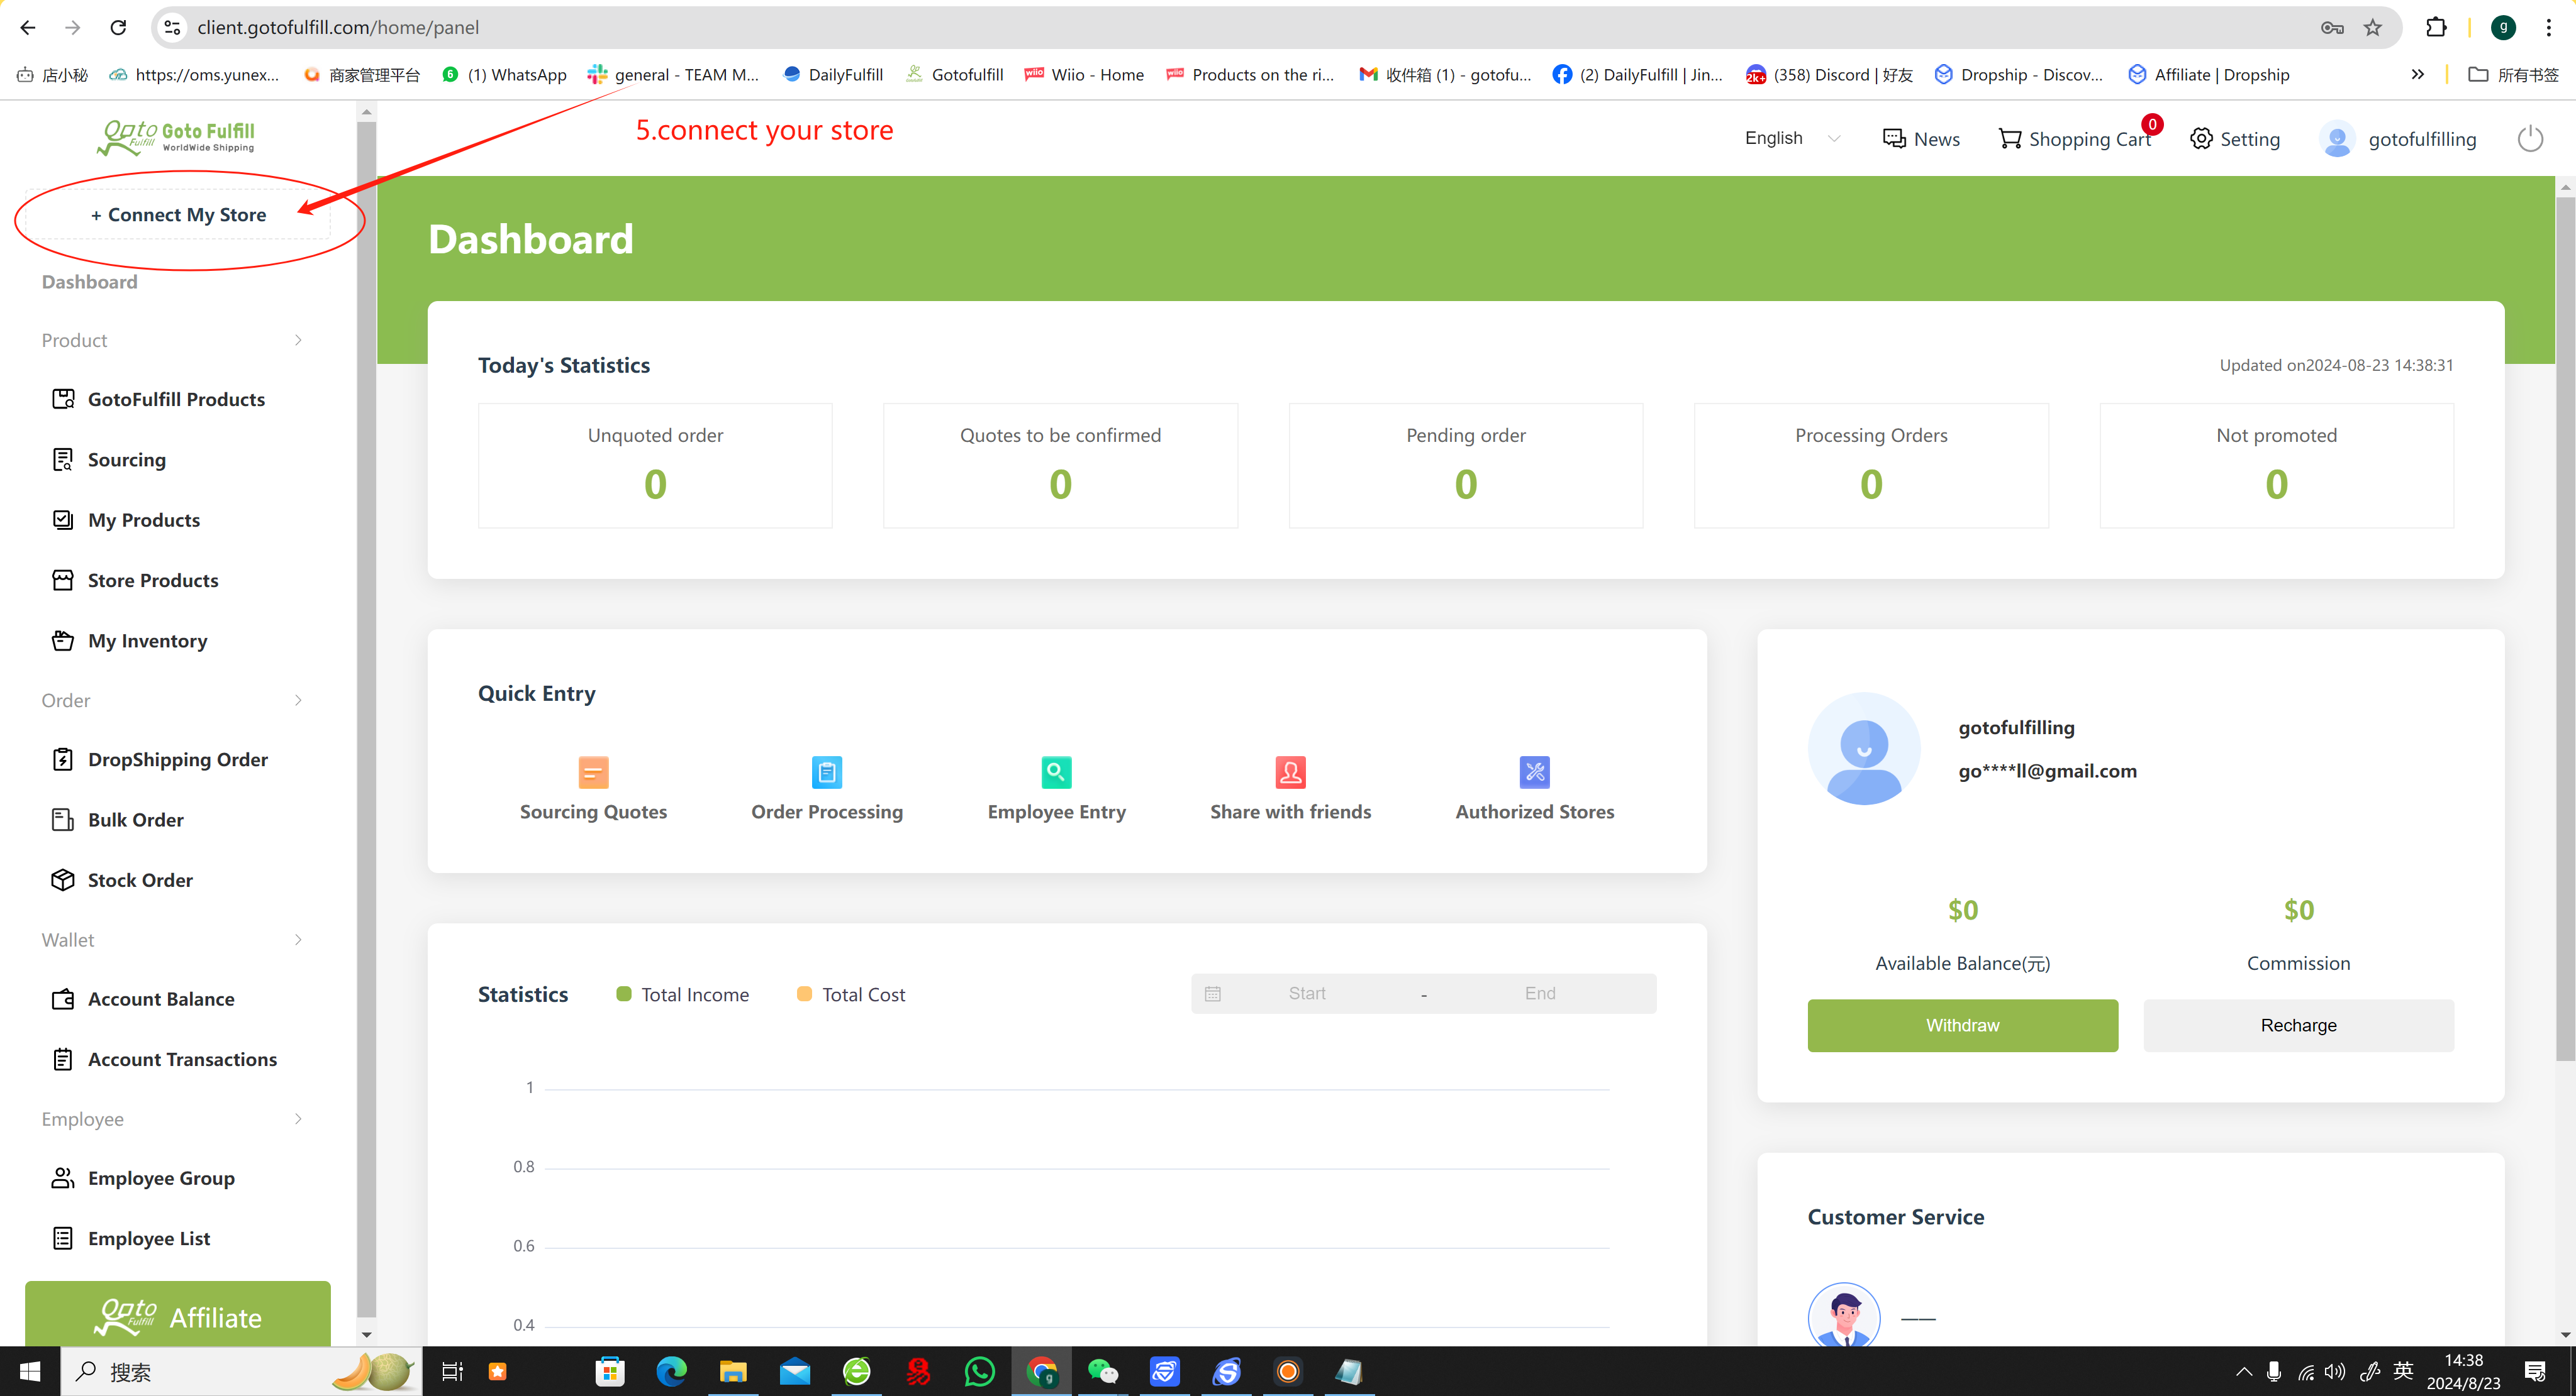This screenshot has width=2576, height=1396.
Task: Toggle Total Cost legend series
Action: tap(851, 994)
